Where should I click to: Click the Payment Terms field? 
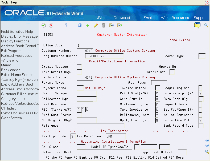coord(80,88)
